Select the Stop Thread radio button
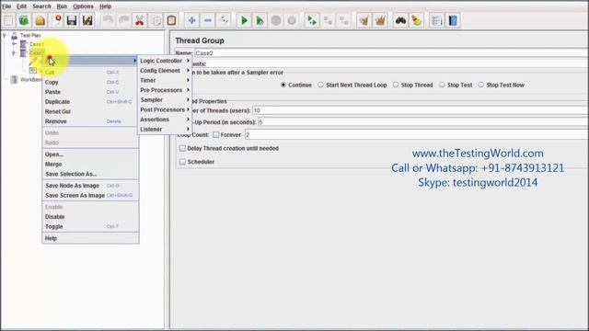 pyautogui.click(x=396, y=86)
